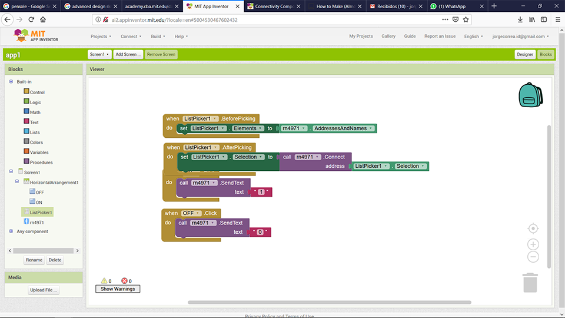This screenshot has width=565, height=318.
Task: Open the Projects menu
Action: [101, 37]
